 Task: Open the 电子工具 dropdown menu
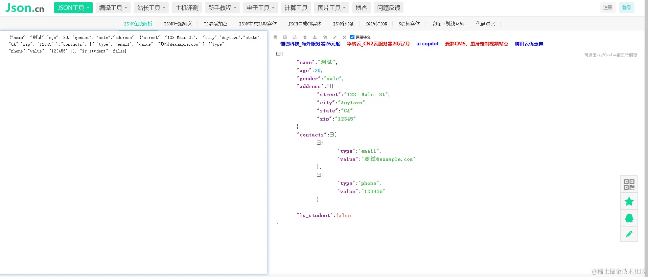(x=260, y=8)
